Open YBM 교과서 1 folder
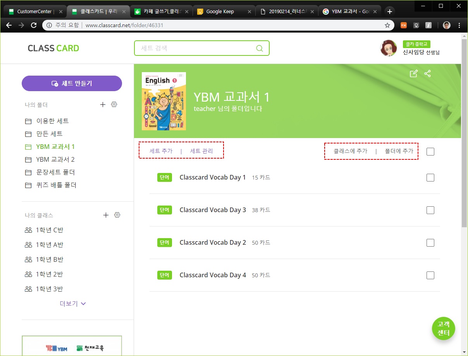The width and height of the screenshot is (468, 356). point(50,147)
